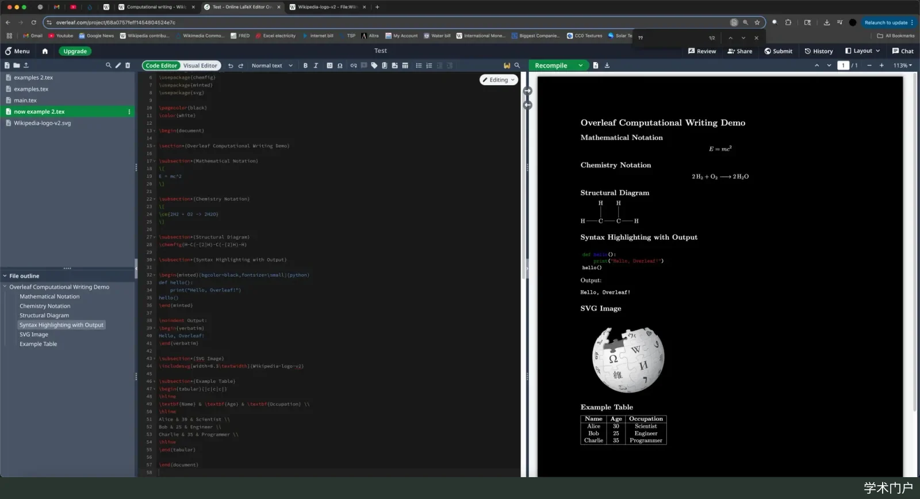Open the Normal text style dropdown

(272, 66)
